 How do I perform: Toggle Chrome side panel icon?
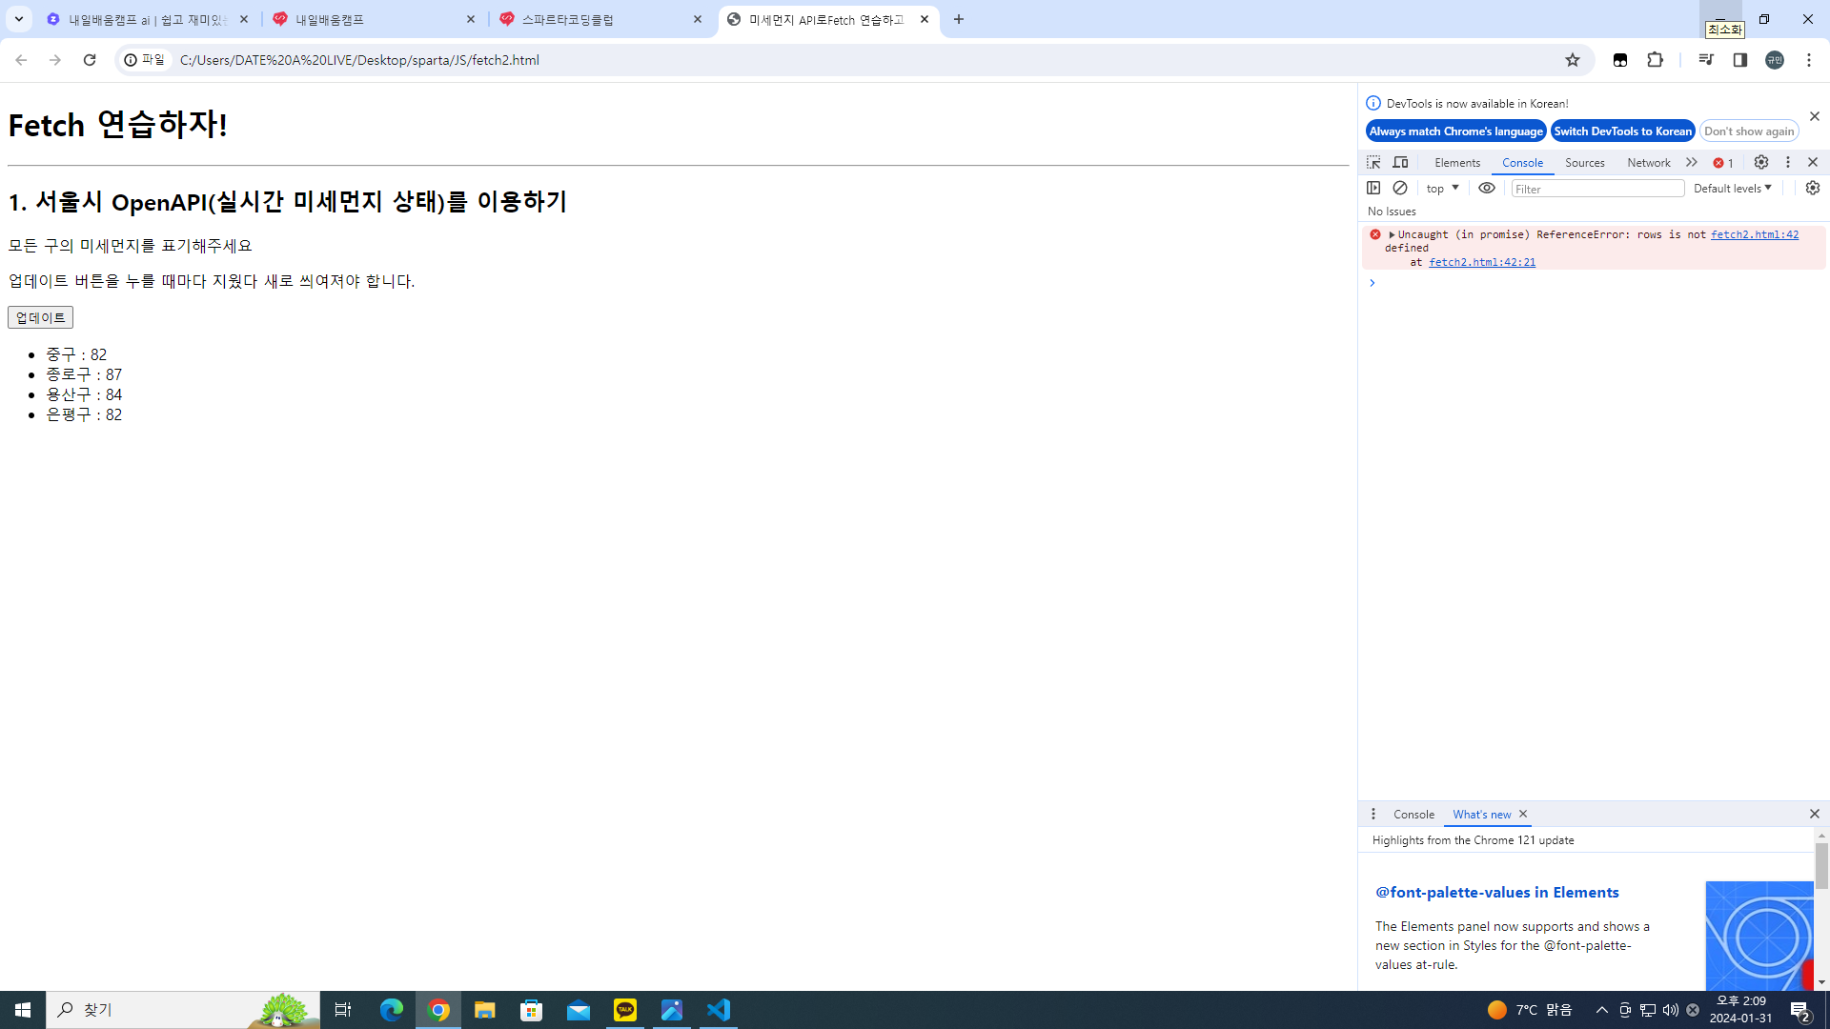pyautogui.click(x=1740, y=60)
